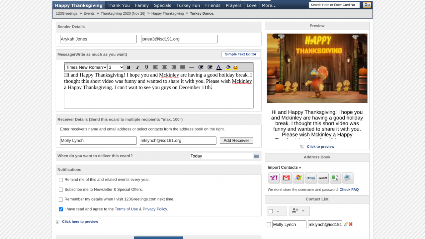The height and width of the screenshot is (239, 425).
Task: Open the More... menu
Action: click(269, 5)
